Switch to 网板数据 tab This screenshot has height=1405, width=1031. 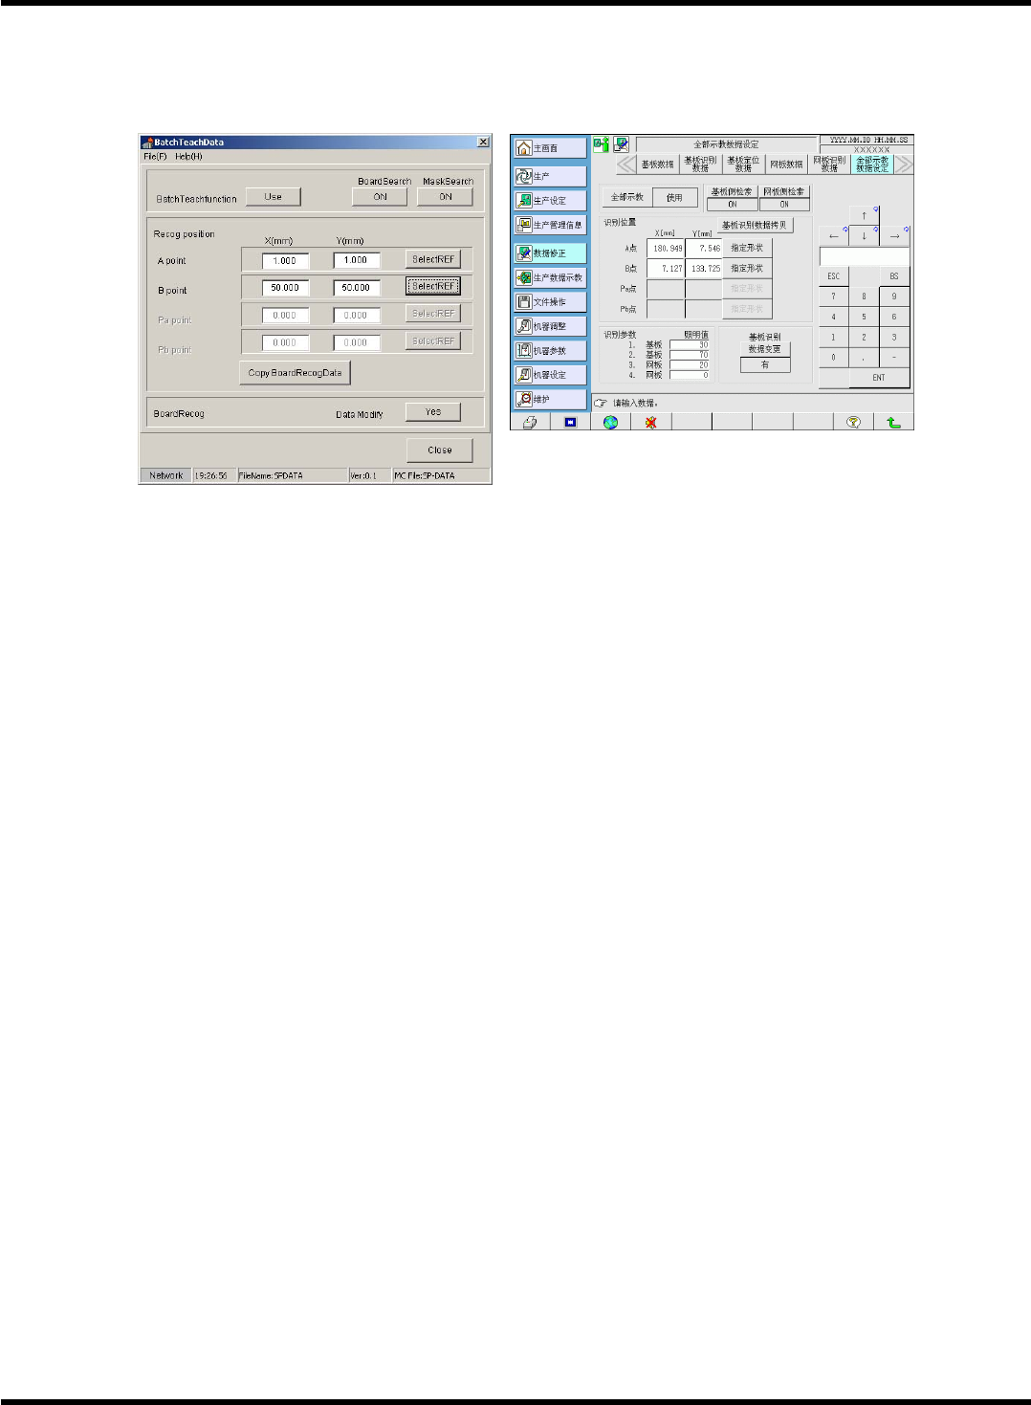coord(786,164)
